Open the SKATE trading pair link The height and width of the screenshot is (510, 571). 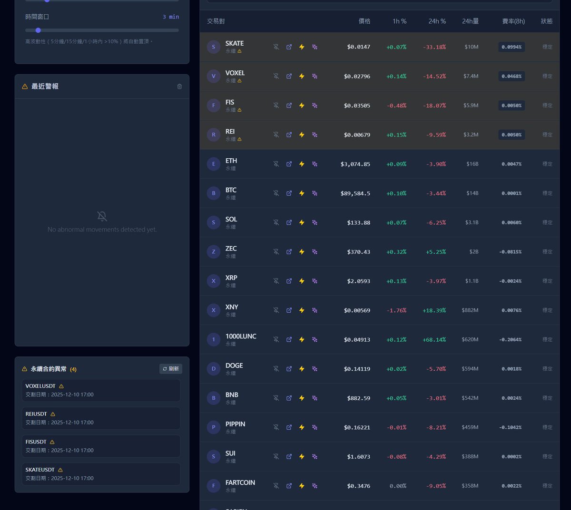tap(234, 43)
